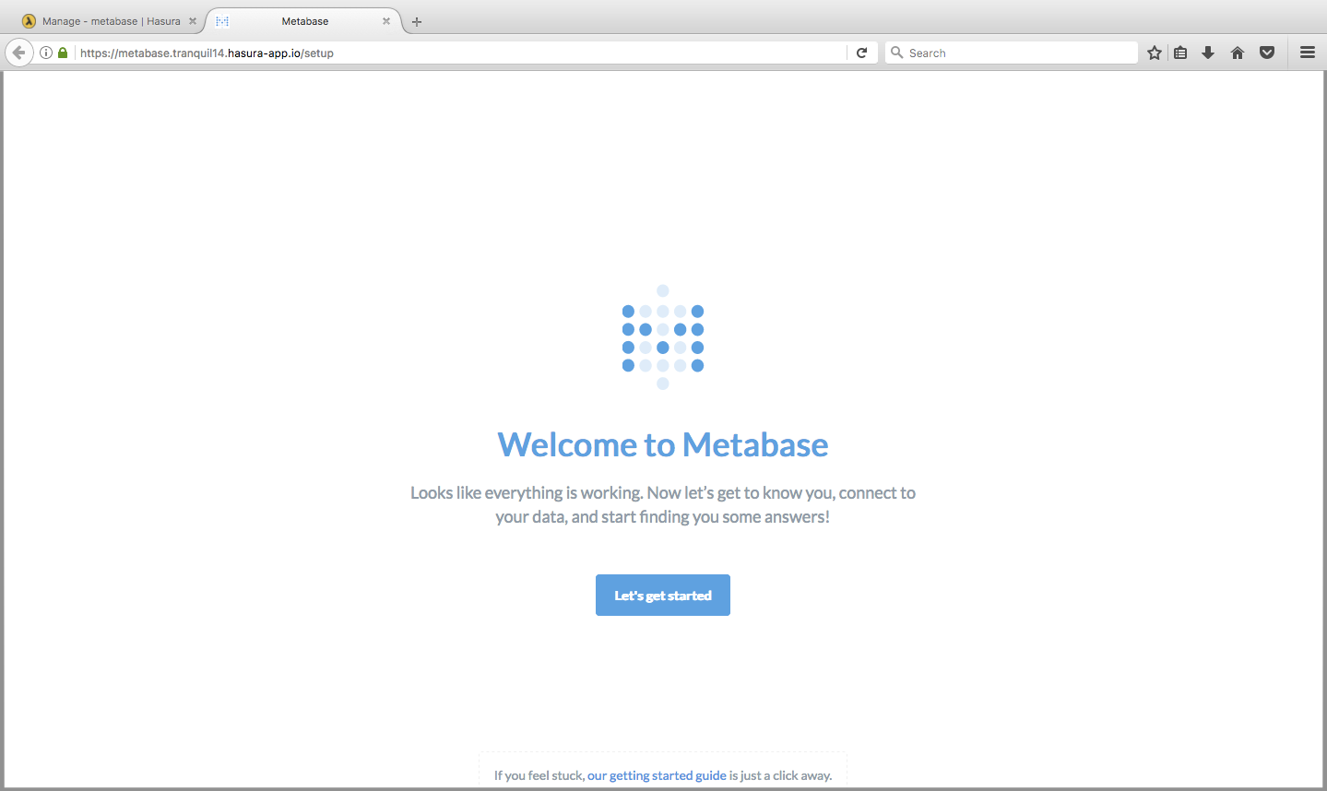Viewport: 1327px width, 791px height.
Task: Select the Metabase browser tab
Action: pos(304,21)
